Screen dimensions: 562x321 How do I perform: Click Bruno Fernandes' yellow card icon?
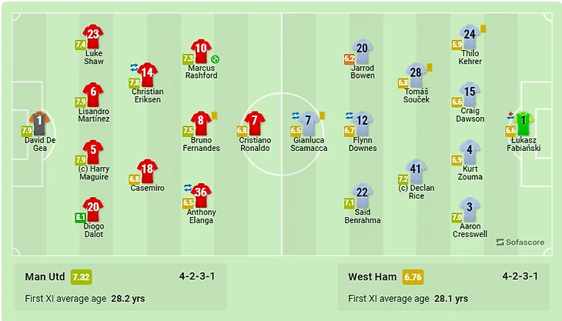pos(214,115)
